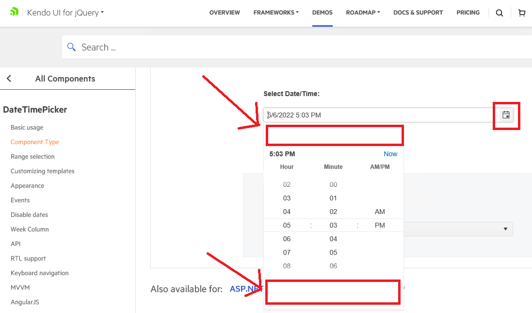Open the Overview menu item
The width and height of the screenshot is (532, 313).
point(225,13)
